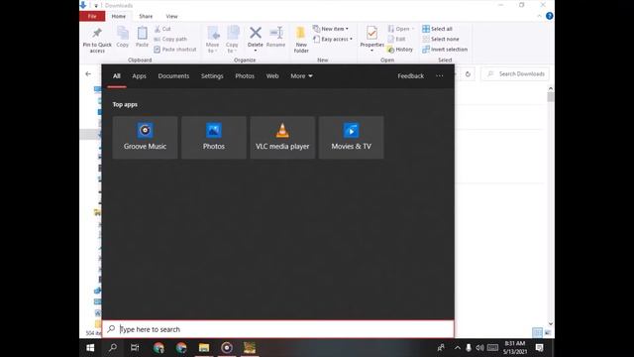This screenshot has width=634, height=357.
Task: Show hidden system tray icons chevron
Action: [457, 348]
